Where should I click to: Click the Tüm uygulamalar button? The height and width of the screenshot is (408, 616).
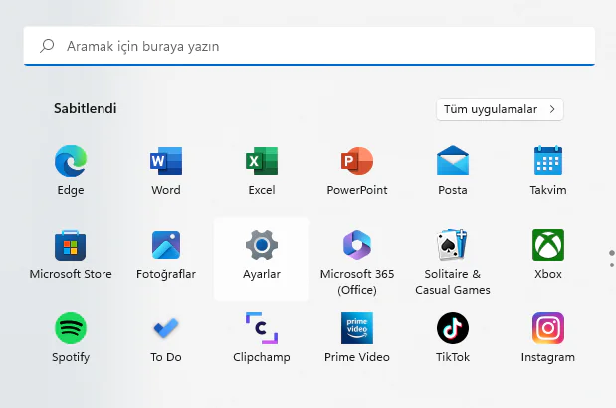500,109
